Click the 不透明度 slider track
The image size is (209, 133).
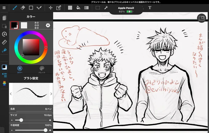(31, 130)
